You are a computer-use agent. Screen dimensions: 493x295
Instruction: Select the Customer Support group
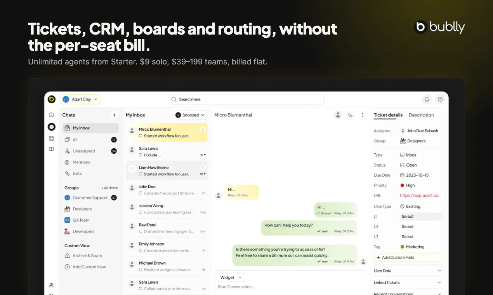point(90,198)
